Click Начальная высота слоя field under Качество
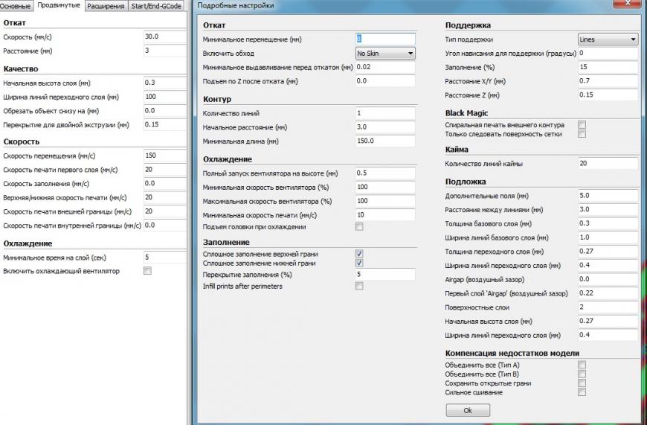647x425 pixels. tap(165, 83)
